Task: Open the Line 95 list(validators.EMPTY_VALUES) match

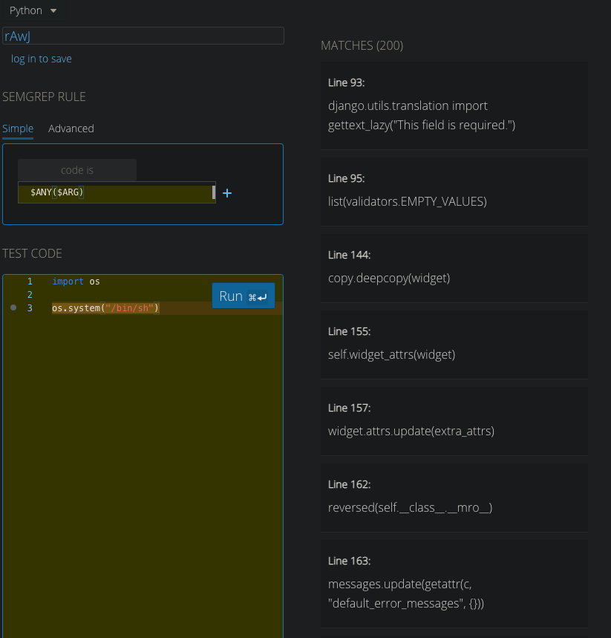Action: tap(454, 192)
